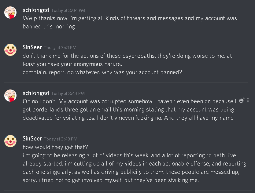Click SinSeer's clown avatar on the last message
The height and width of the screenshot is (193, 255).
[10, 141]
